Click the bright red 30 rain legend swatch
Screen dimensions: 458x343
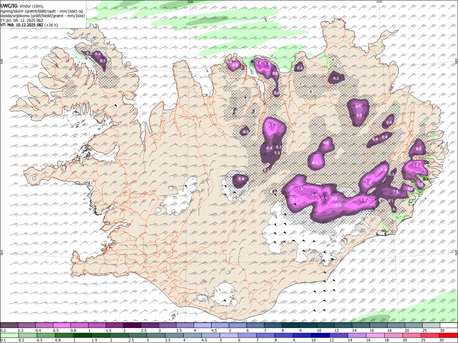coord(448,335)
